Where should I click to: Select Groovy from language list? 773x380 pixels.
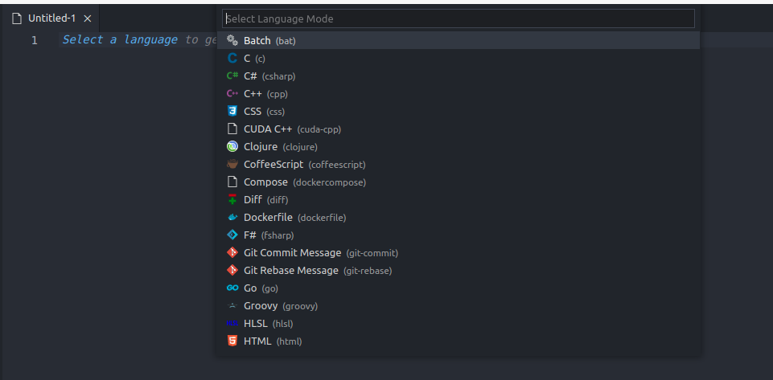pos(261,305)
